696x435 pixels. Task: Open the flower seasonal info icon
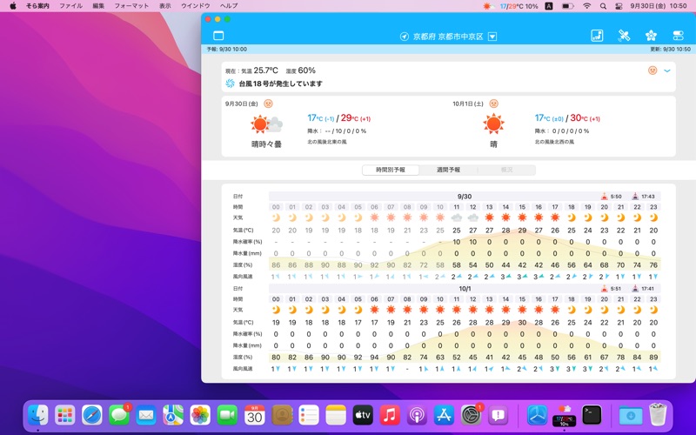pyautogui.click(x=651, y=36)
